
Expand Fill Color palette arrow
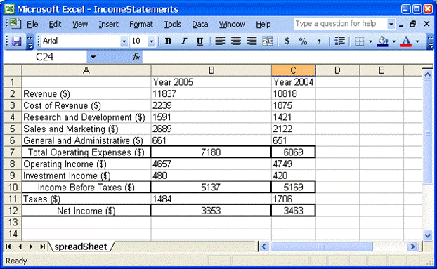click(x=394, y=41)
